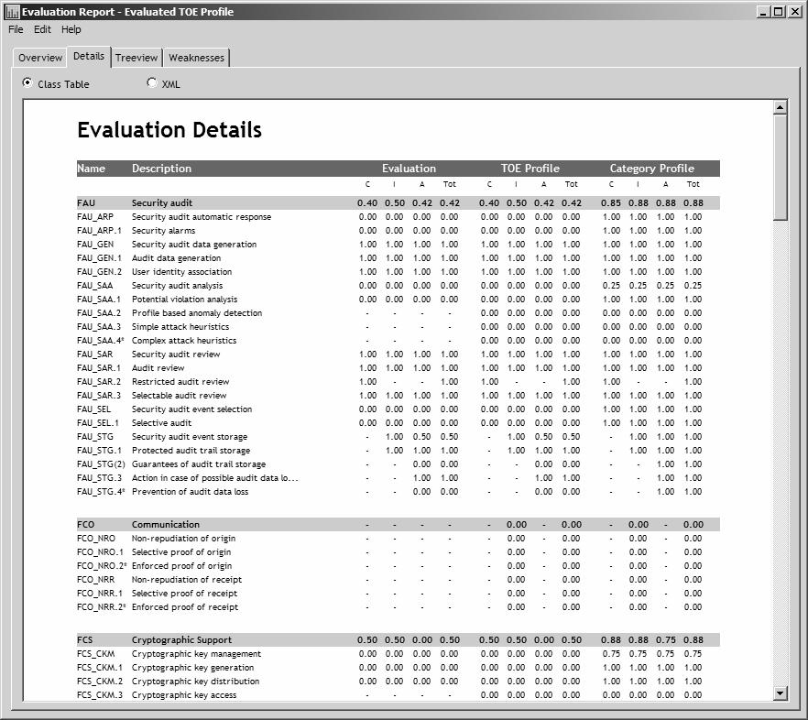Click Security audit event selection description

coord(191,409)
